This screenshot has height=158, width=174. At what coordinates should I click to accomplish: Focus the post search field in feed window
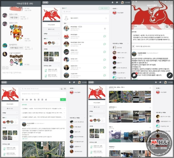(x=40, y=89)
